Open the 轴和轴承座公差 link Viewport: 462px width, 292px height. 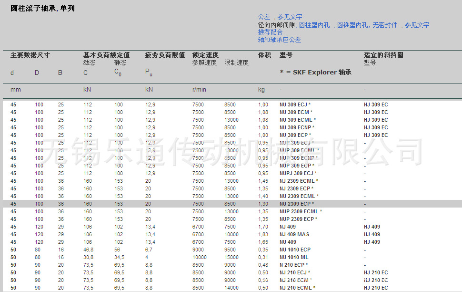coord(280,40)
